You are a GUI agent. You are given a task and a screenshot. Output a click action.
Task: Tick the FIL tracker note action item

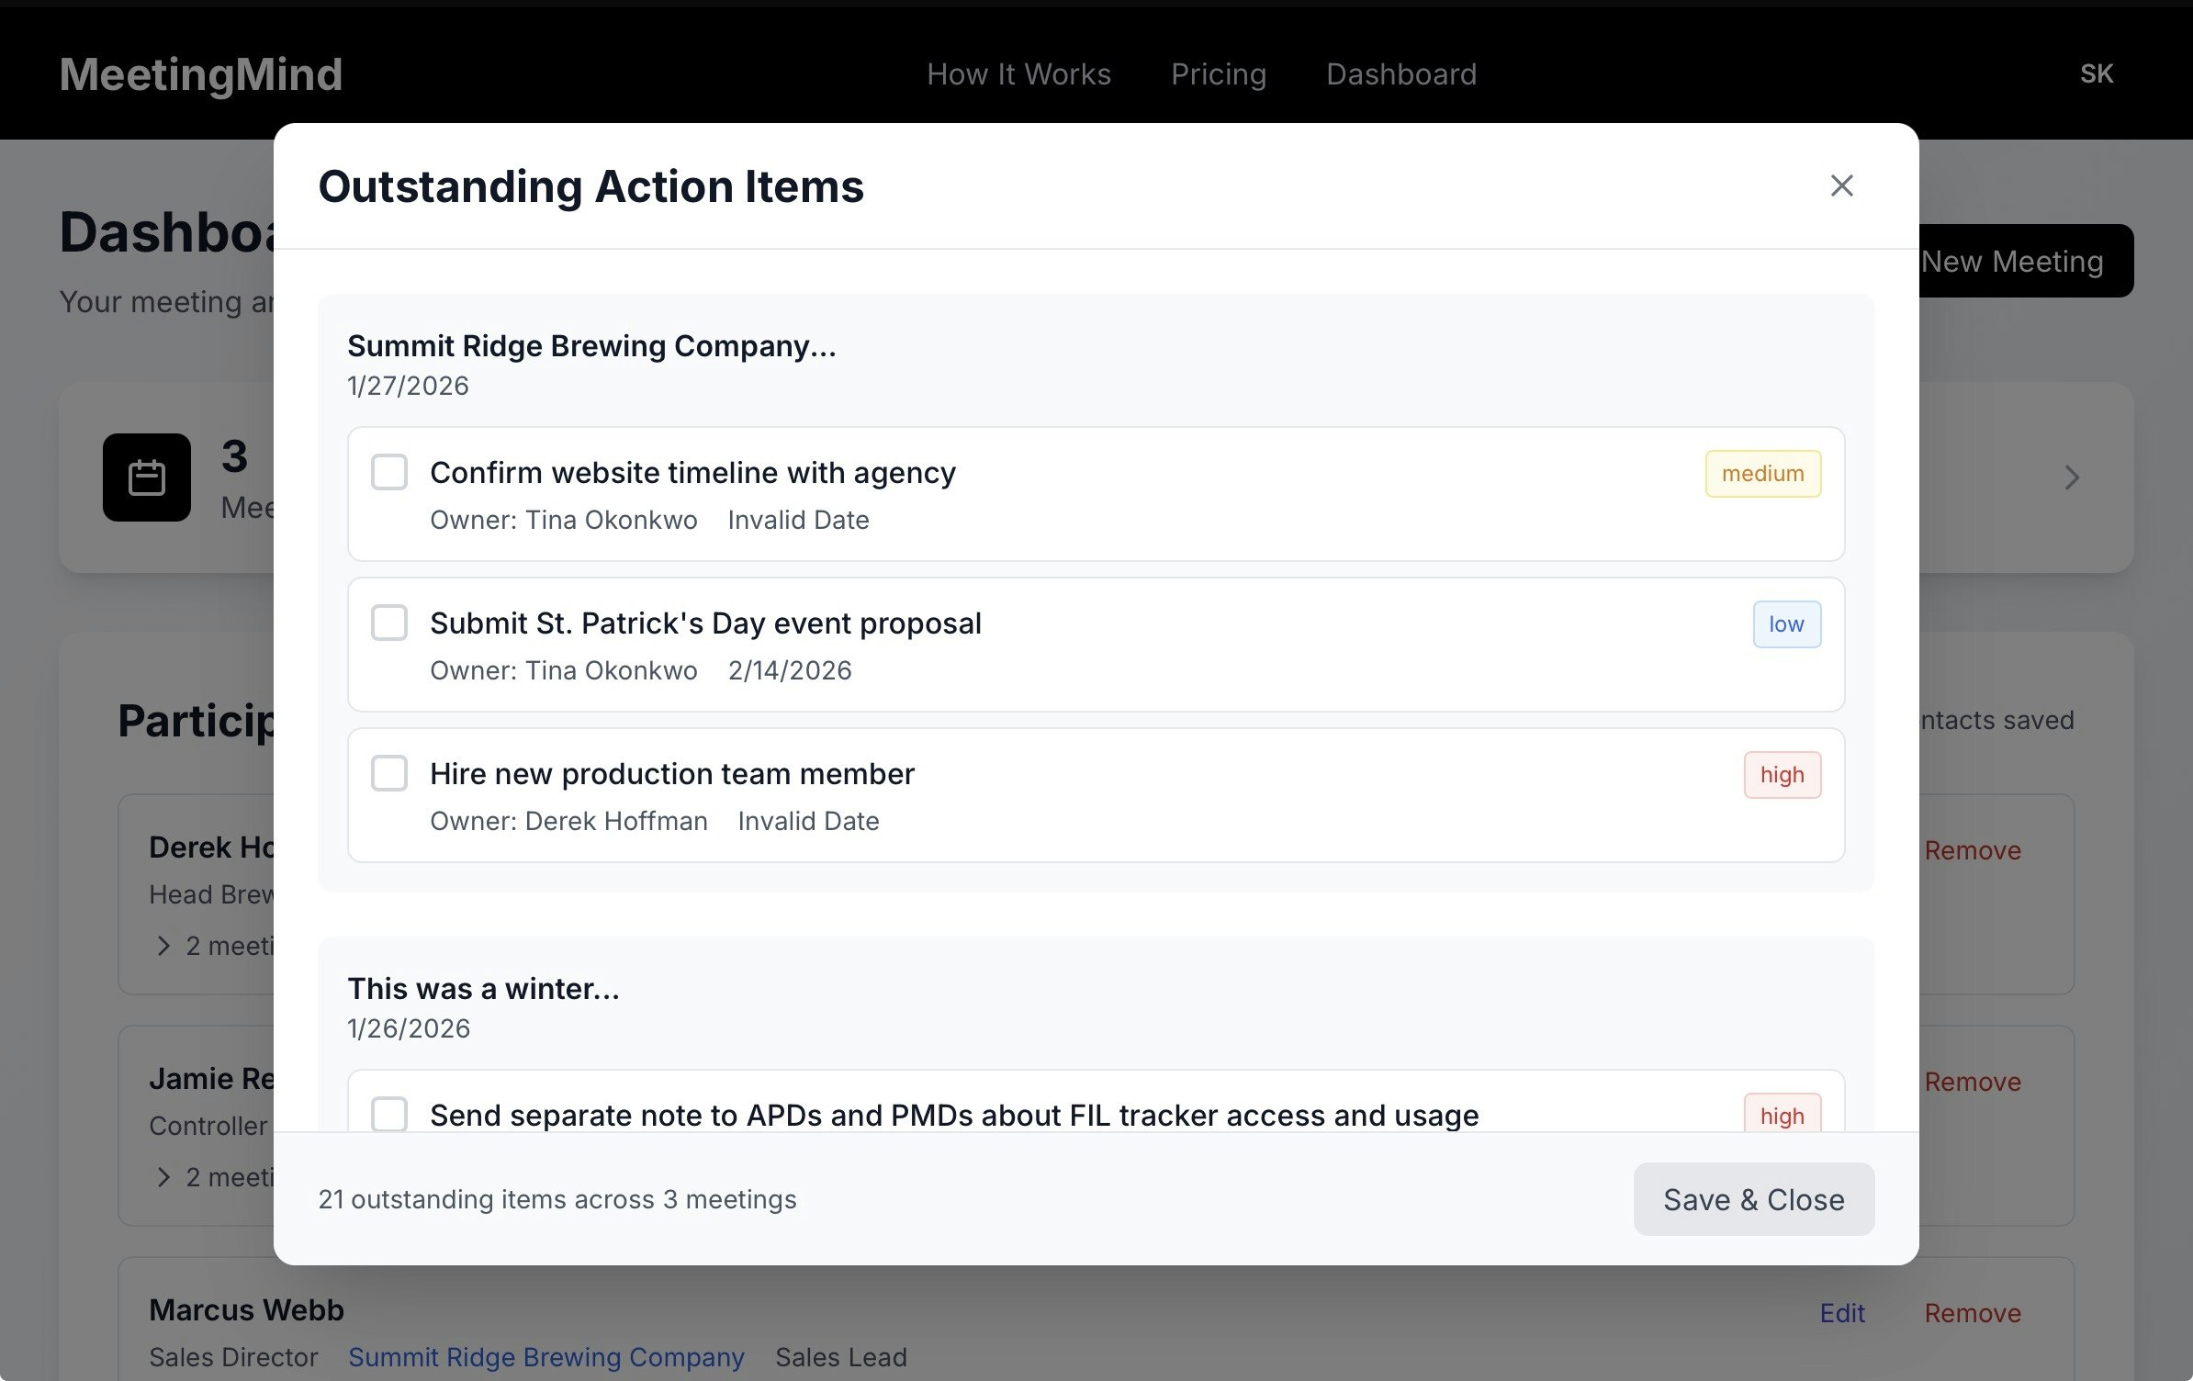click(x=389, y=1114)
